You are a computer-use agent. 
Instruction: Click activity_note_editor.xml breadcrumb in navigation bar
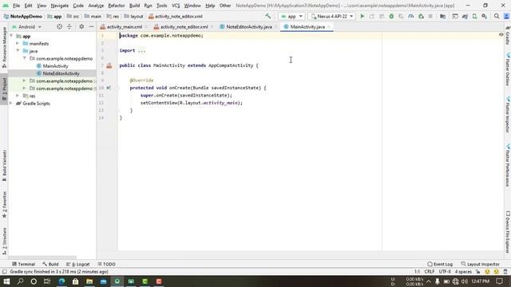[x=176, y=16]
